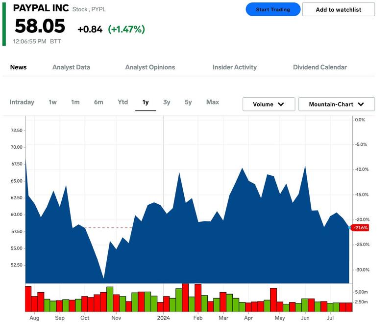Select 6m chart range
392x328 pixels.
click(98, 102)
